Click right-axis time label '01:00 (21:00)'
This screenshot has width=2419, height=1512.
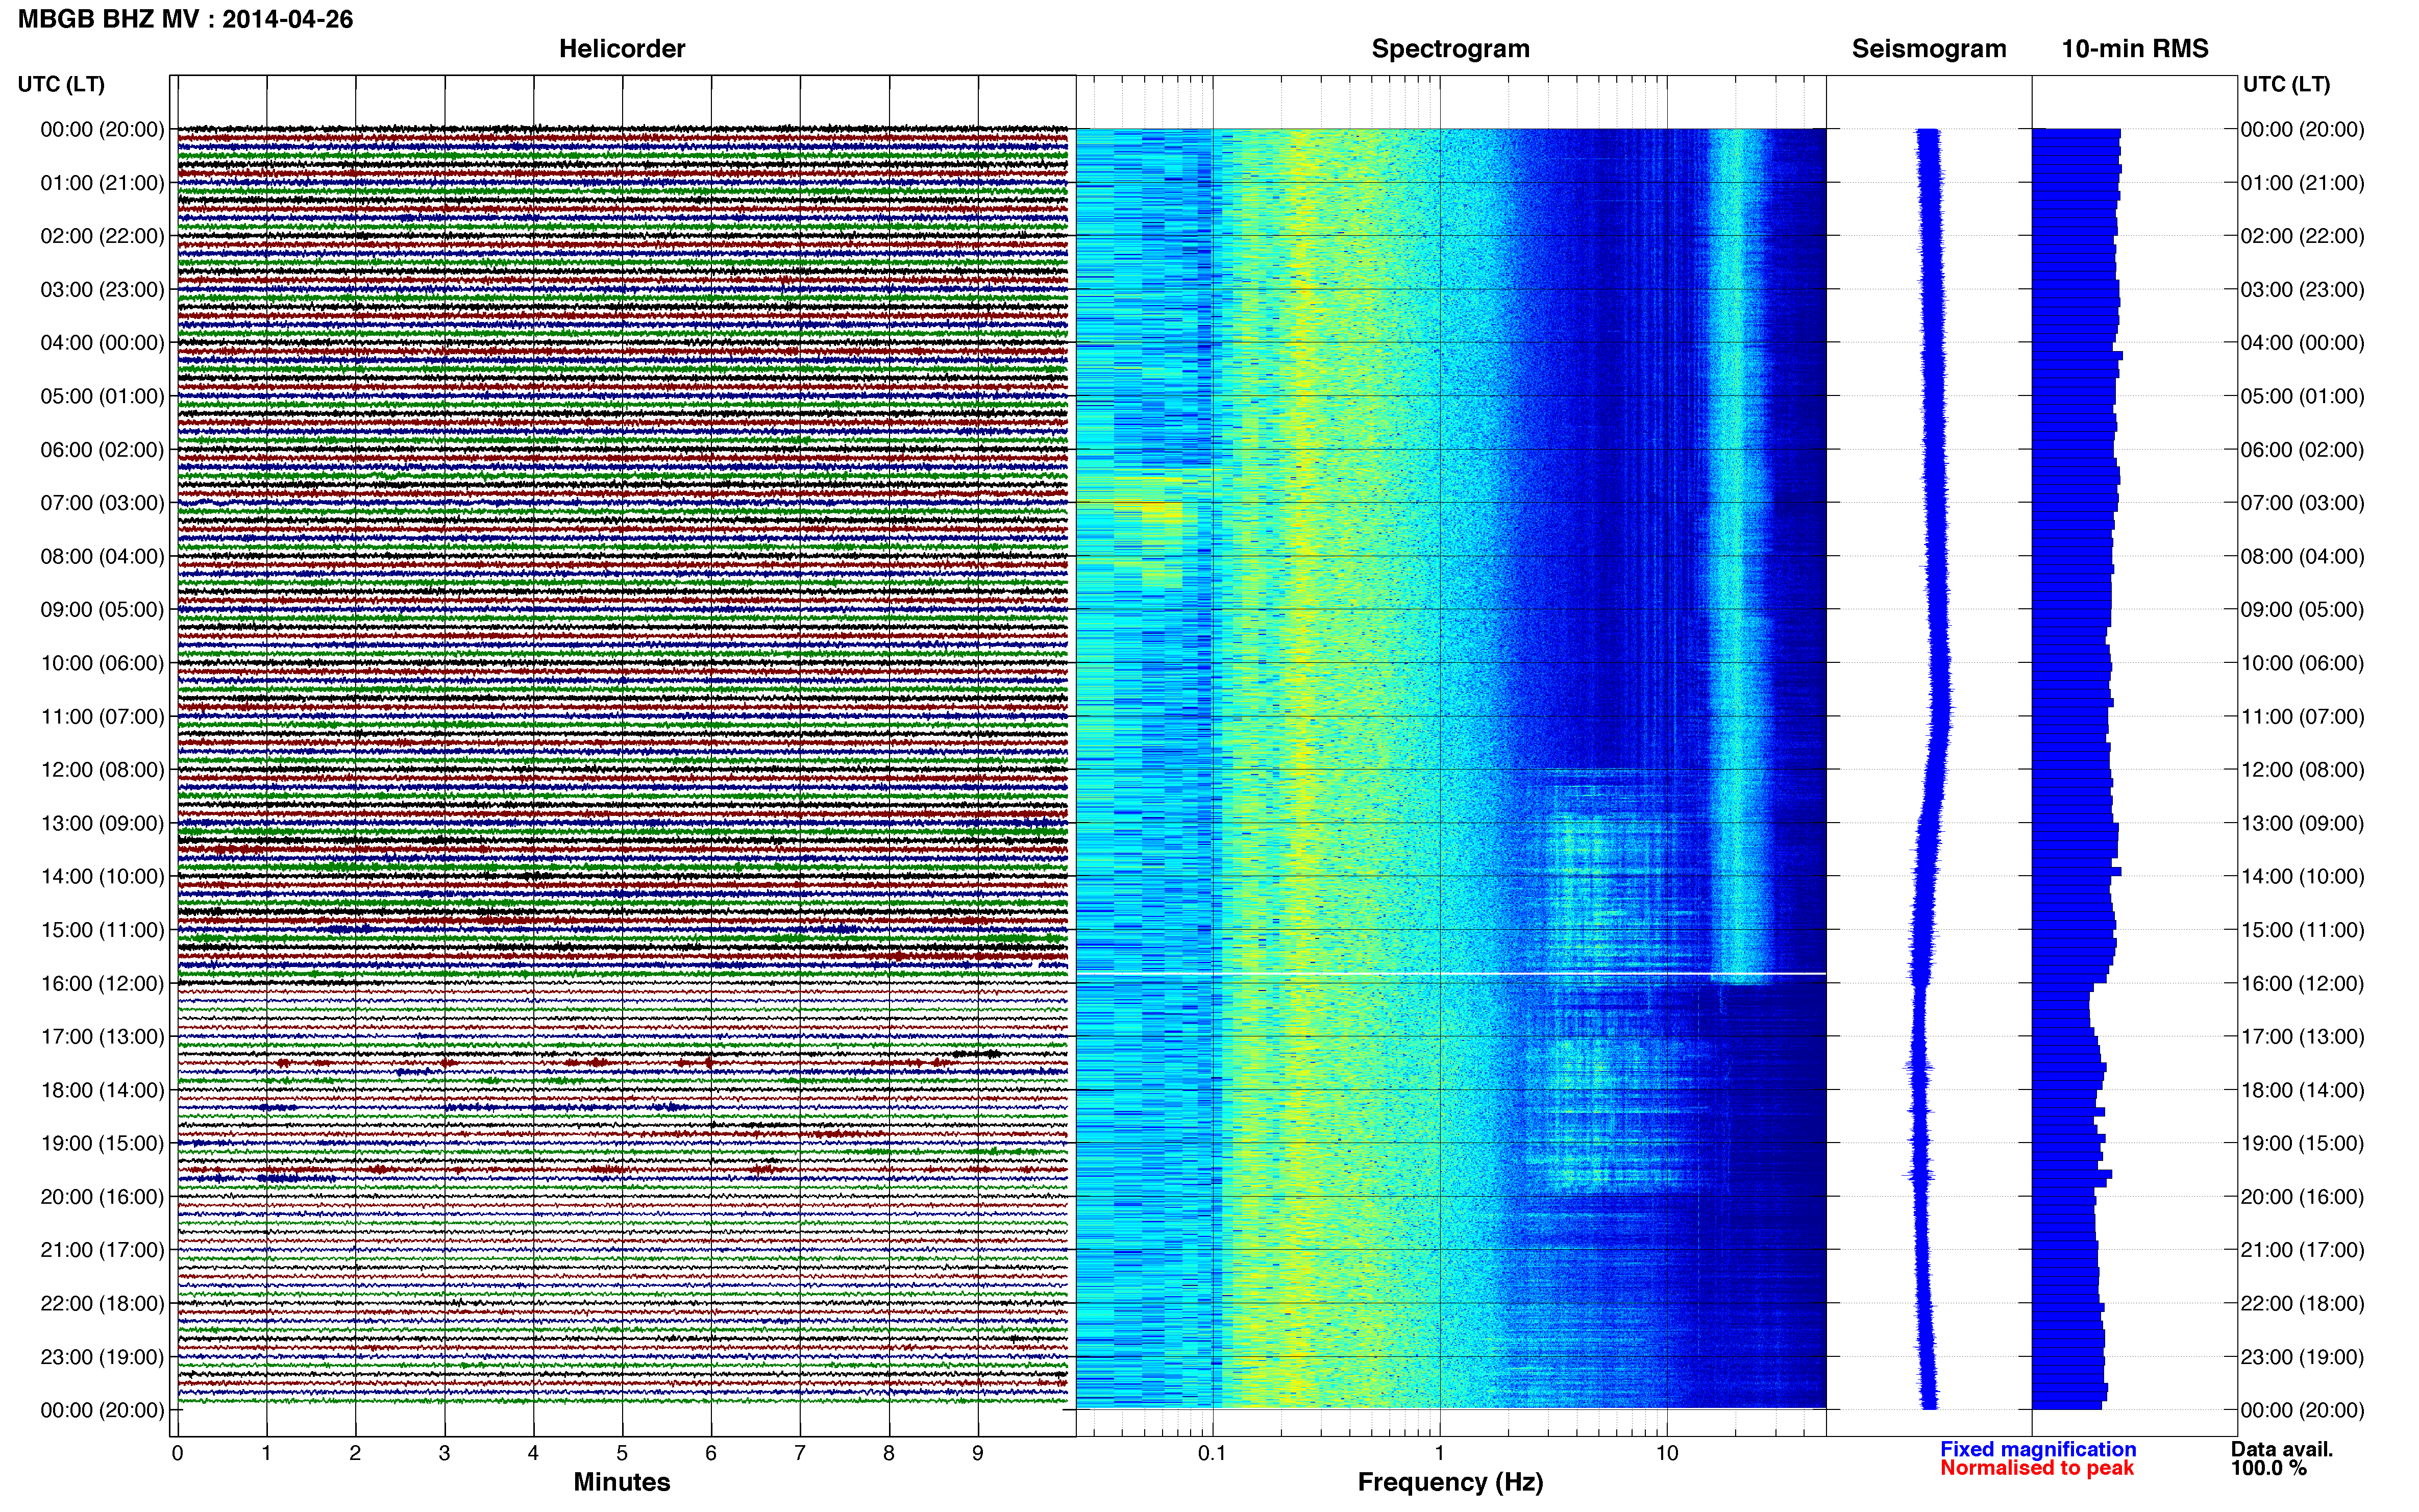point(2302,183)
